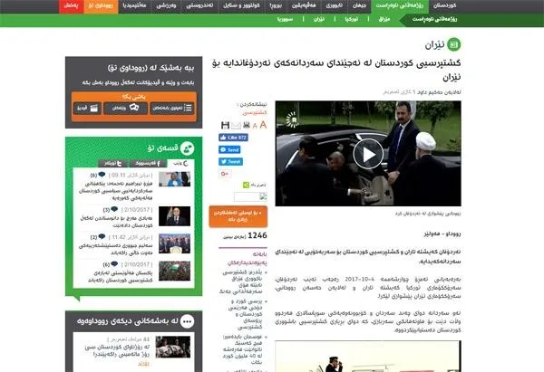Open the orange ڕووداوی تۆ menu item

click(x=101, y=6)
